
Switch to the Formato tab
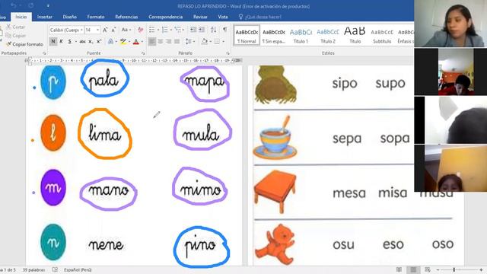tap(96, 17)
